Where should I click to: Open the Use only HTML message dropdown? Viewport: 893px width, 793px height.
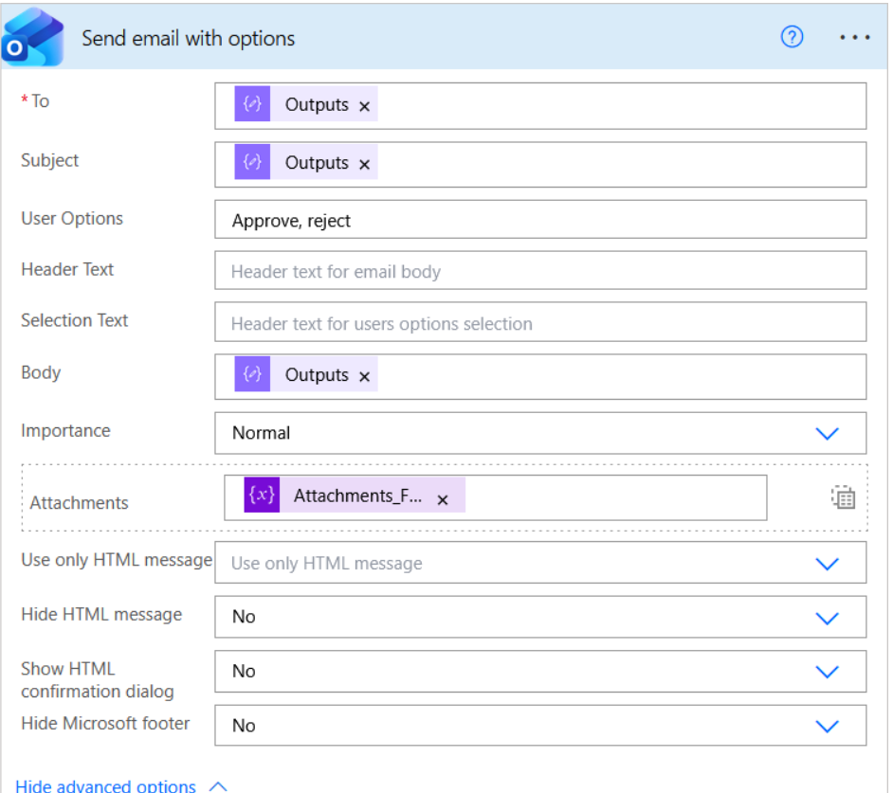[827, 564]
